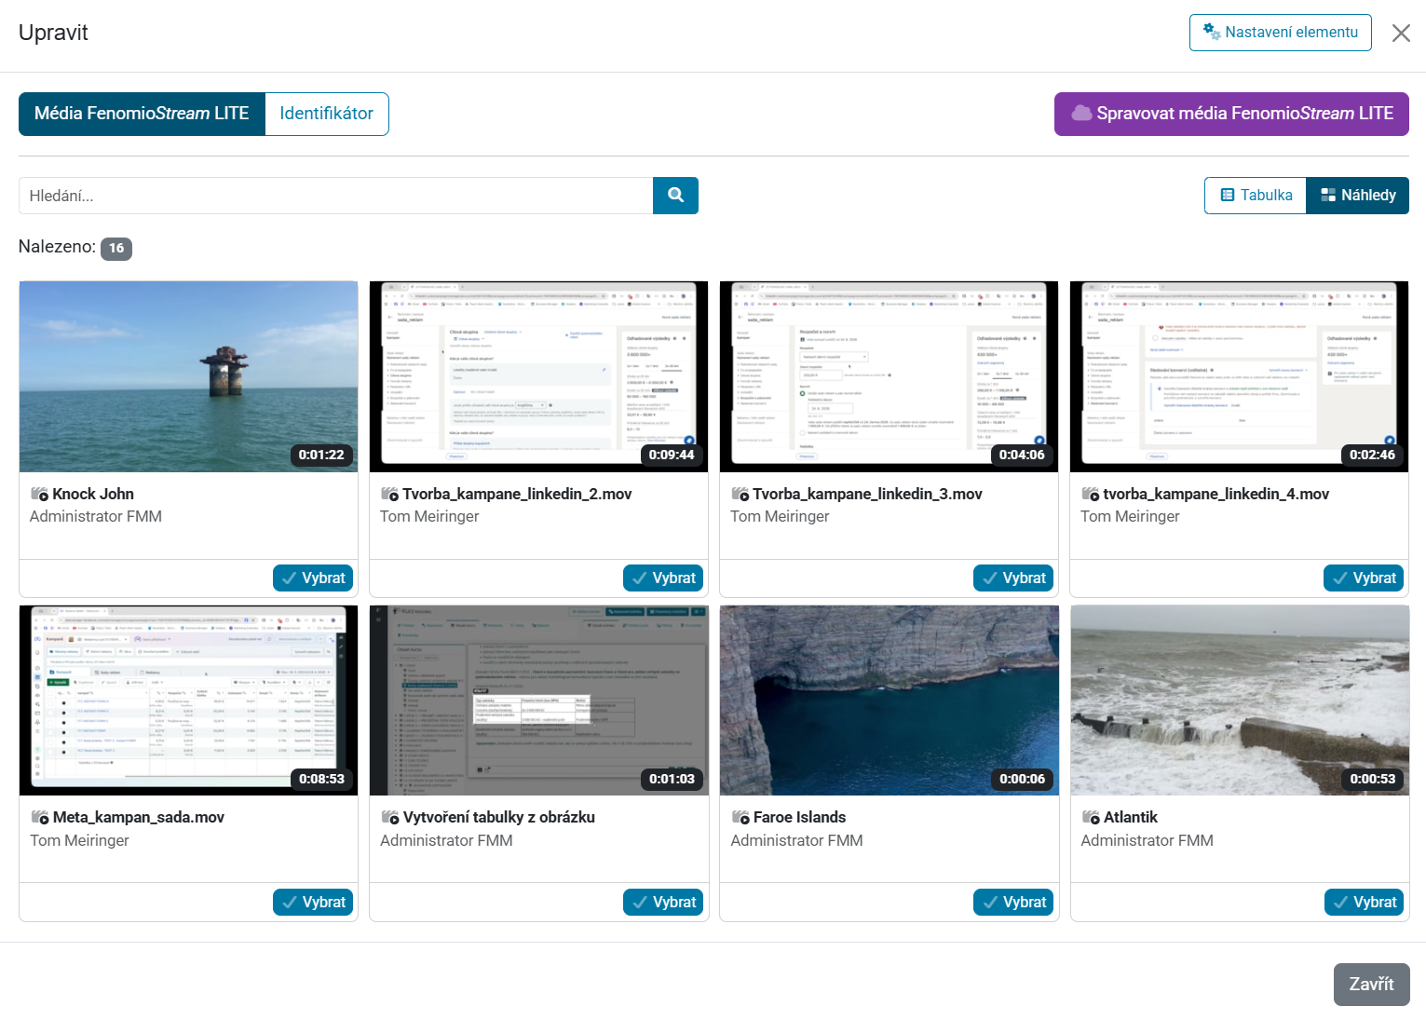Click the 0:09:44 duration badge

click(672, 455)
